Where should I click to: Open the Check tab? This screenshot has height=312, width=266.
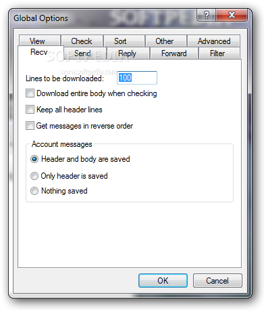click(x=82, y=41)
